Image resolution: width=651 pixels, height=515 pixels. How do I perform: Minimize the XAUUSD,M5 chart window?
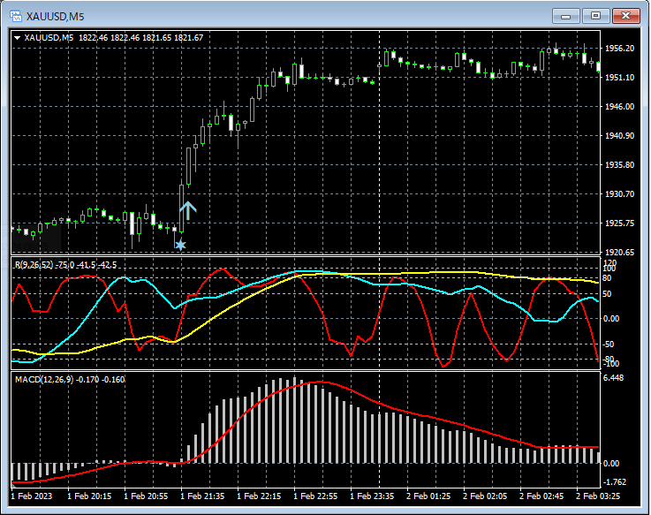coord(566,15)
